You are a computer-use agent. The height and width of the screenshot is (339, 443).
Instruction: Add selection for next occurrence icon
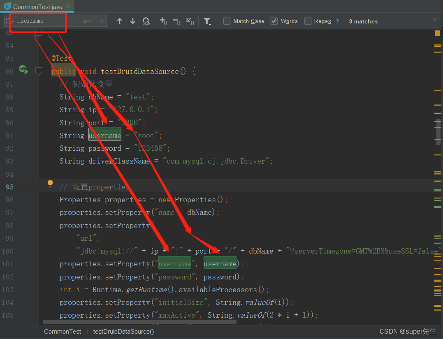point(164,21)
